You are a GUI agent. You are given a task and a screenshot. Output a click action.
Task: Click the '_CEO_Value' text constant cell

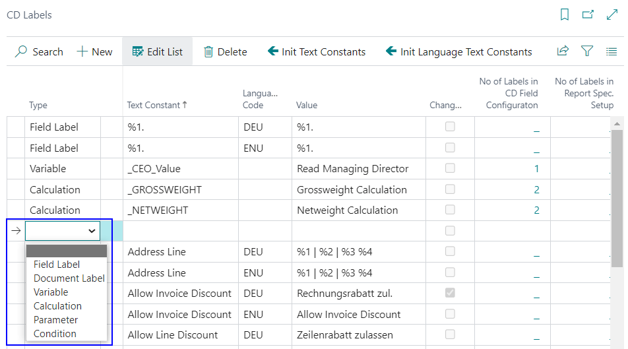[x=181, y=169]
